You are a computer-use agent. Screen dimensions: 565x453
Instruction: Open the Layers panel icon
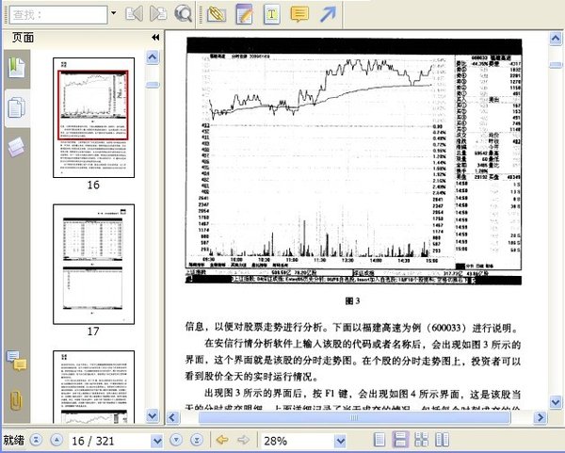16,147
